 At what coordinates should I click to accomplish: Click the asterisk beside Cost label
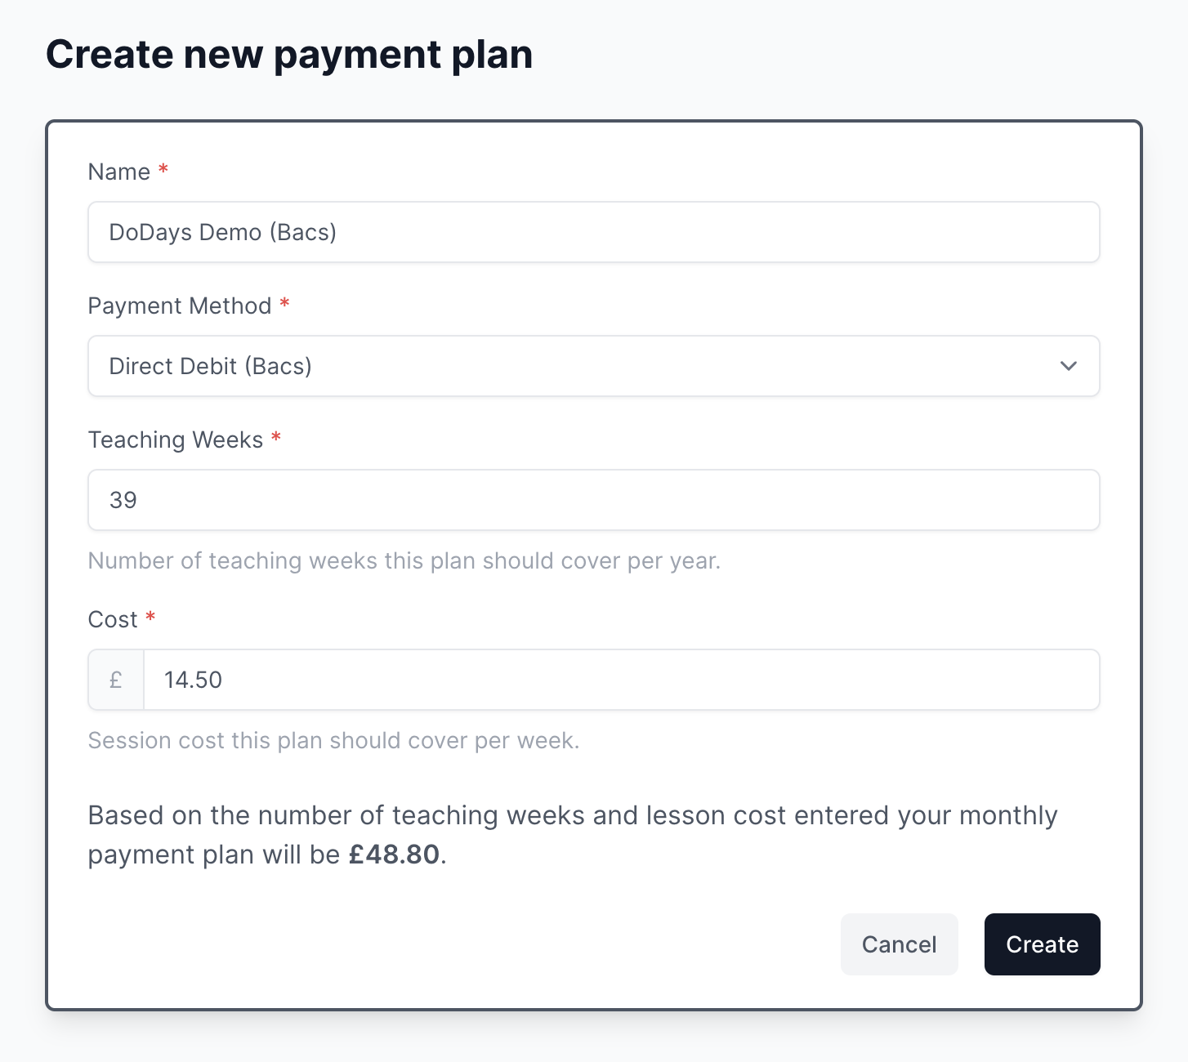(150, 618)
